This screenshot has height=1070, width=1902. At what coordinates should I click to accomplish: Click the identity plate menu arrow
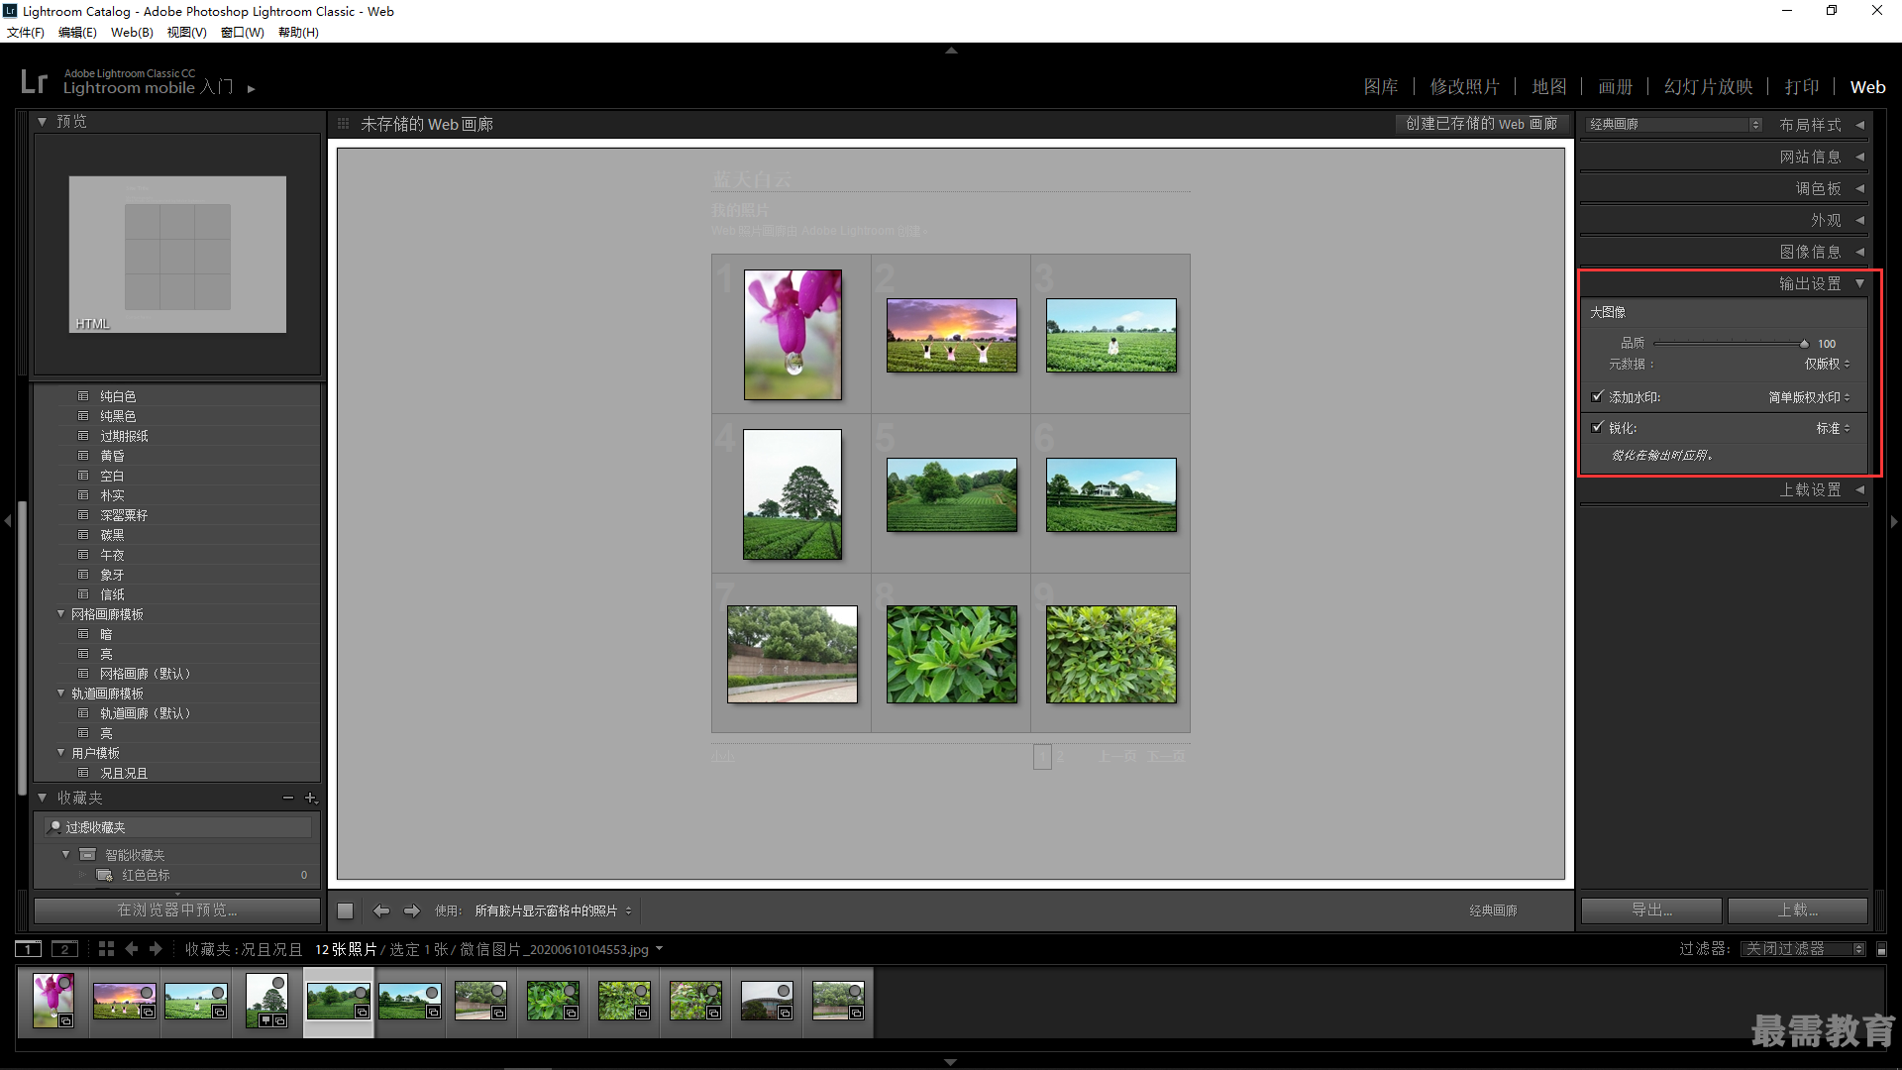pos(252,89)
